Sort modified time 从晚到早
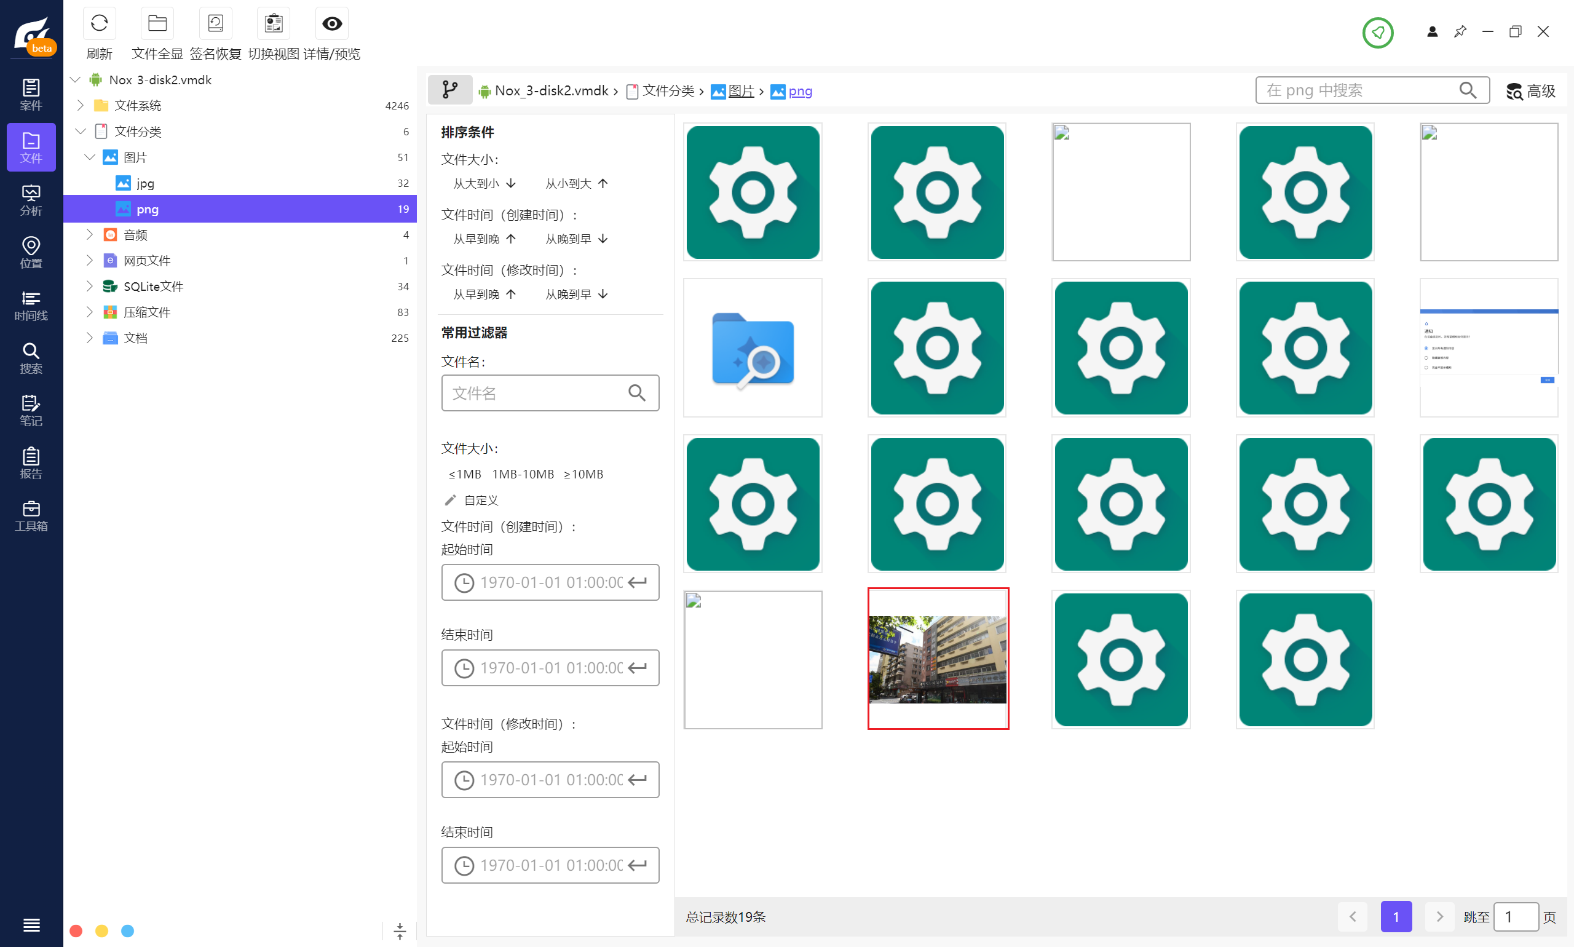Image resolution: width=1574 pixels, height=947 pixels. click(577, 294)
